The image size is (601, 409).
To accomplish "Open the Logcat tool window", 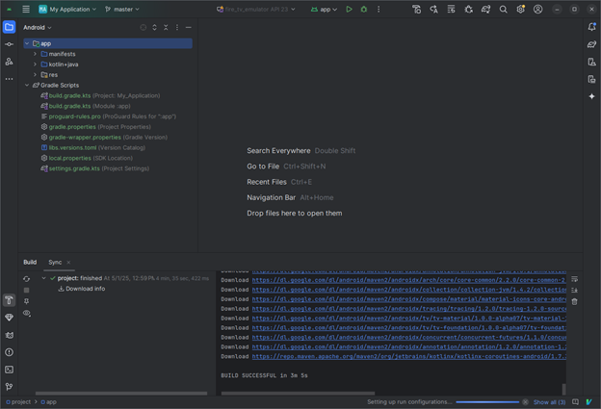I will (x=9, y=335).
